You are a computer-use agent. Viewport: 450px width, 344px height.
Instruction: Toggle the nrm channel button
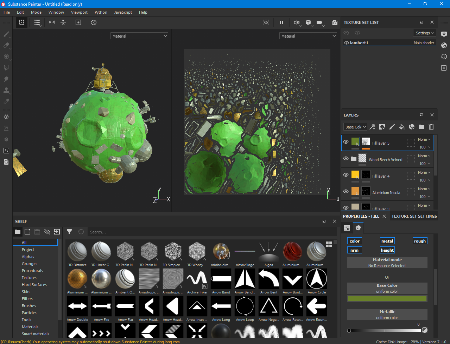coord(355,250)
